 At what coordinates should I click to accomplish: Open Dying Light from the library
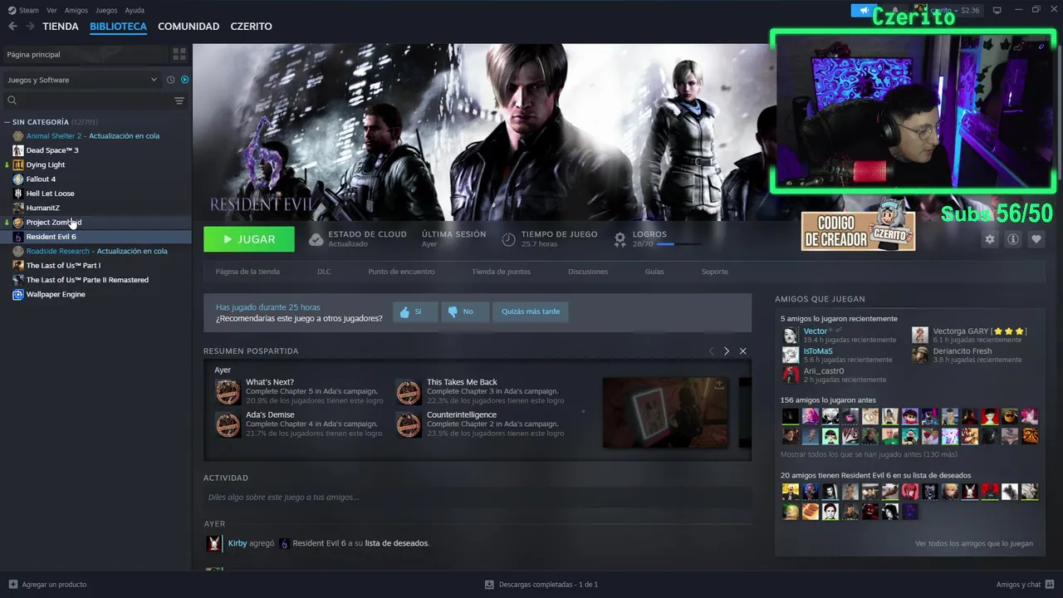[x=46, y=164]
